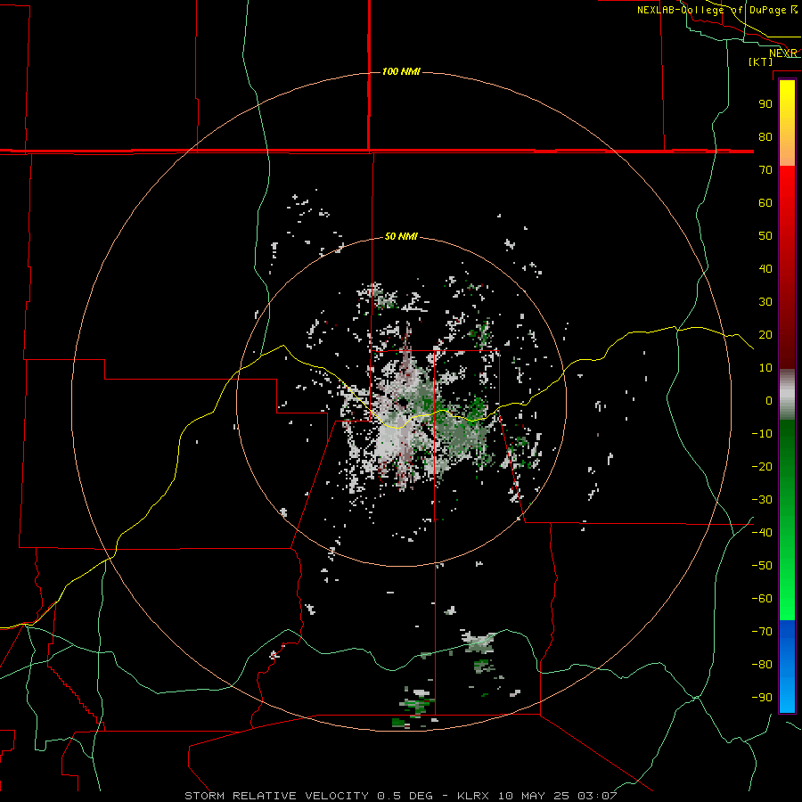The height and width of the screenshot is (802, 802).
Task: Click the 03:07 timestamp text
Action: pyautogui.click(x=597, y=796)
